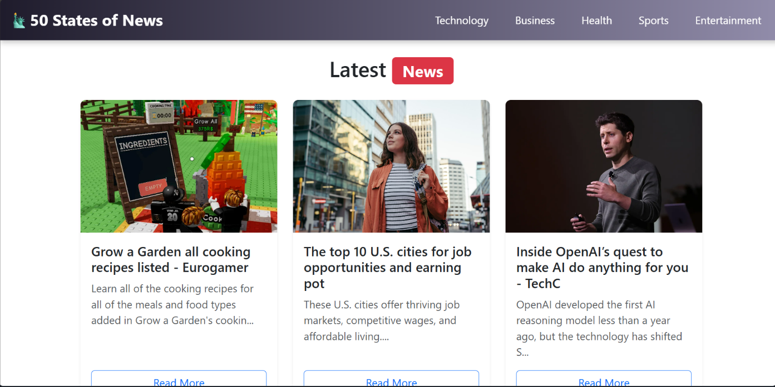Go to the Technology section
The width and height of the screenshot is (775, 387).
(461, 21)
